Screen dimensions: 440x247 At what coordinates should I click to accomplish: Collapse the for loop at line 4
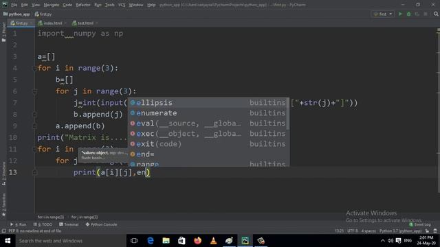coord(34,68)
